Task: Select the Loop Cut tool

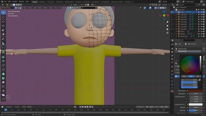Action: 3,65
